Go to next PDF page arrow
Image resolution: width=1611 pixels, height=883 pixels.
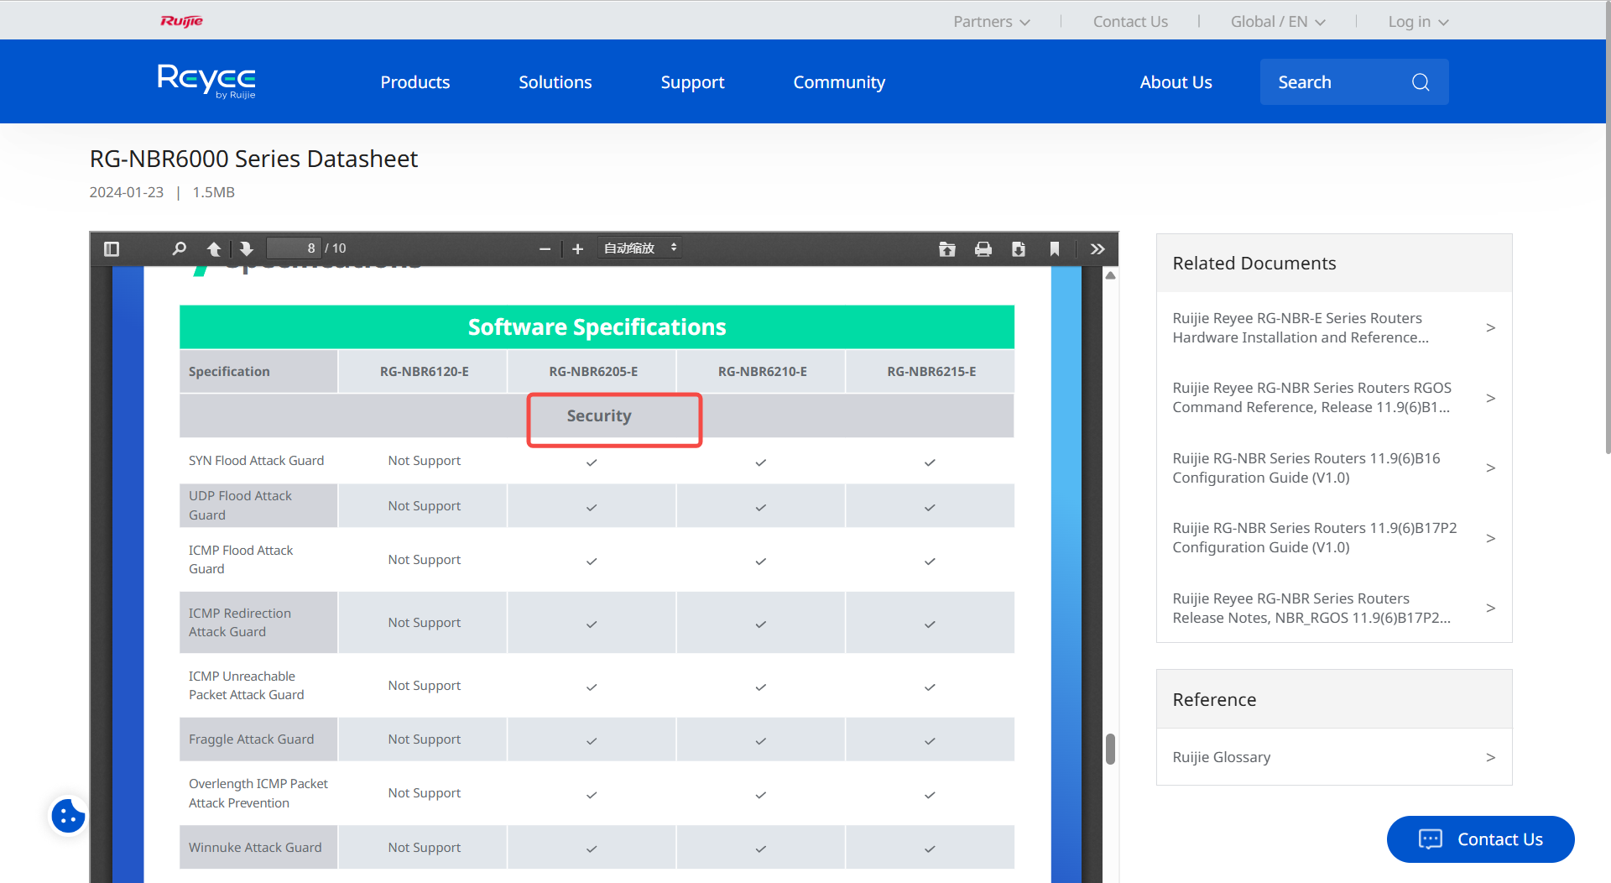246,248
